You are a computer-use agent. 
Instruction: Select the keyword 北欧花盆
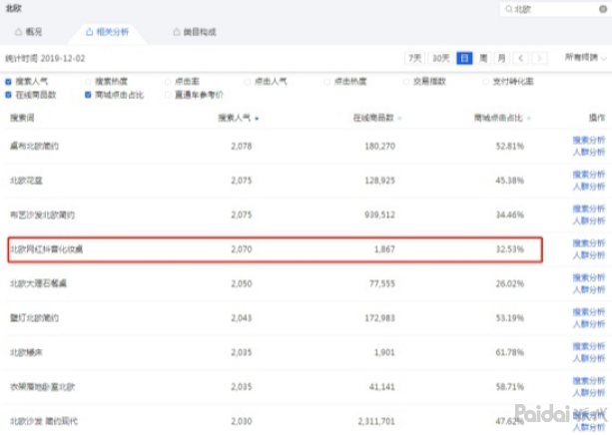pyautogui.click(x=26, y=181)
